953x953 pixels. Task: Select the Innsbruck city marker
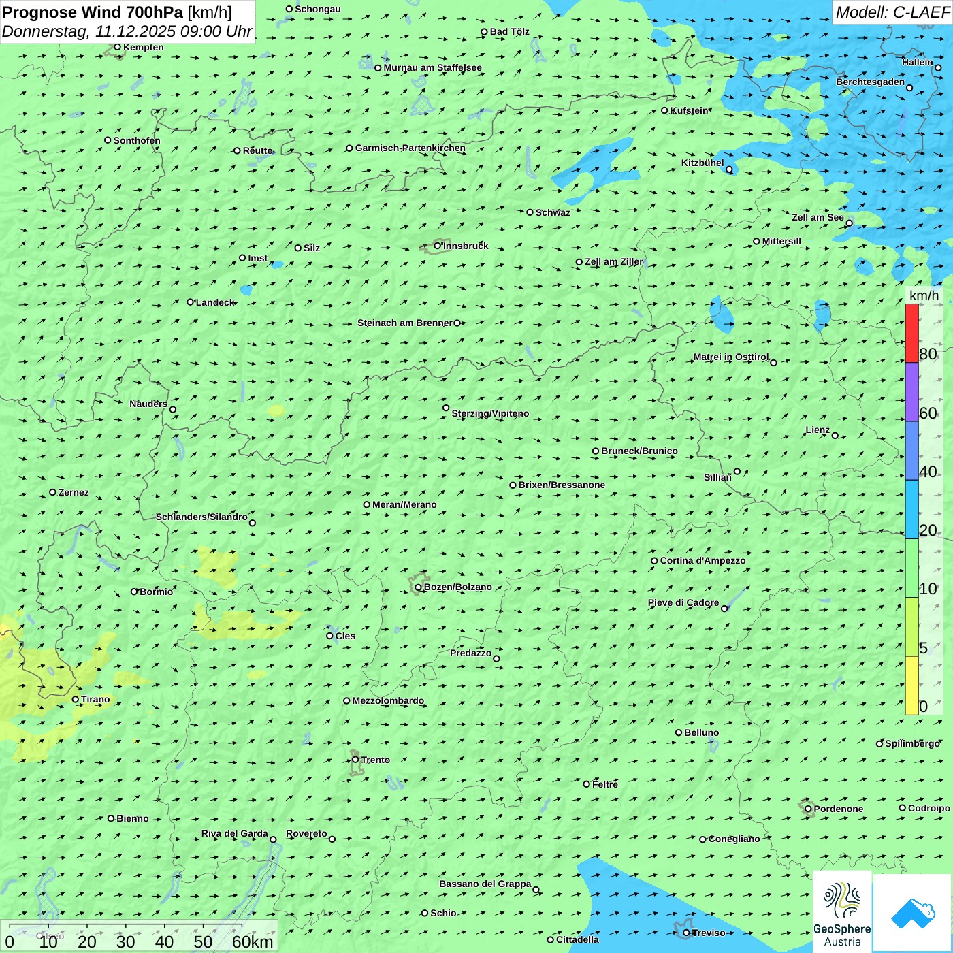point(438,246)
